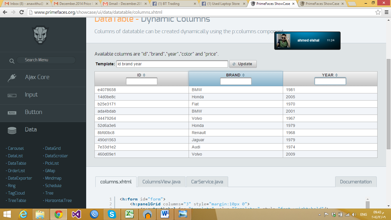Switch to the CarService.java tab
Viewport: 391px width, 220px height.
[x=207, y=182]
